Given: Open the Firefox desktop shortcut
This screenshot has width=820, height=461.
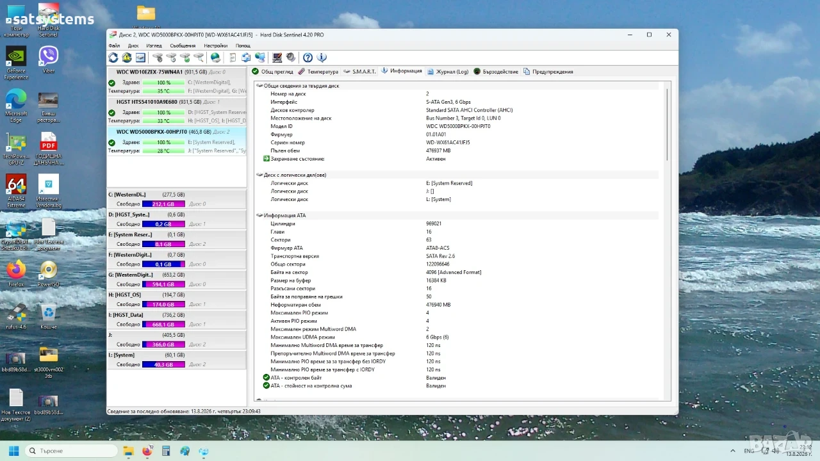Looking at the screenshot, I should 16,273.
